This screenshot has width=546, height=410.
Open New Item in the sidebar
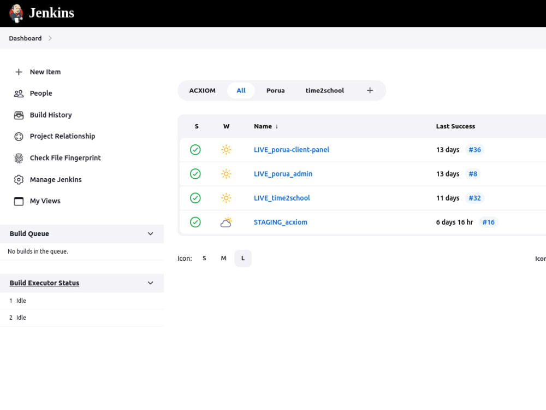tap(45, 72)
